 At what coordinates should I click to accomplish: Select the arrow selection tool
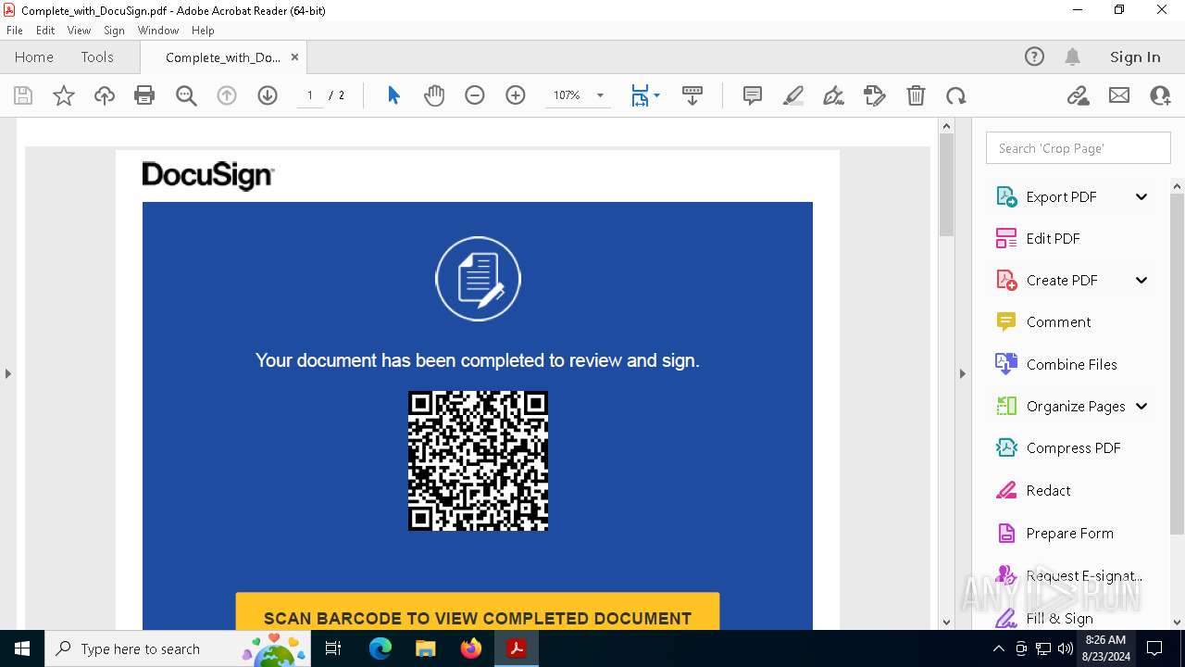[393, 95]
